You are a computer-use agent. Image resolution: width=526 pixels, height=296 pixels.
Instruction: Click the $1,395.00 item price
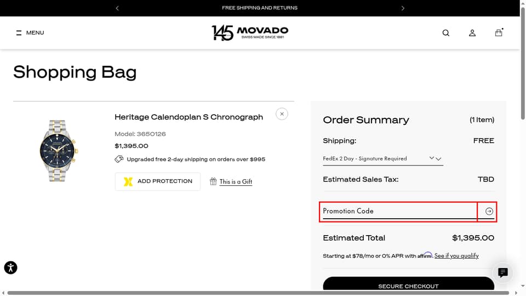pos(131,146)
